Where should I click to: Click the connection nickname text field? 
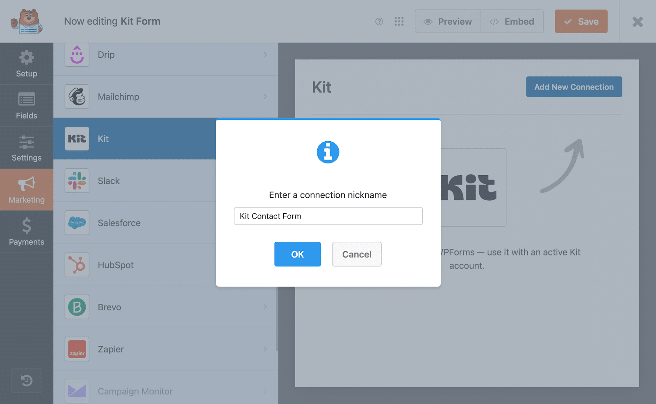(328, 216)
